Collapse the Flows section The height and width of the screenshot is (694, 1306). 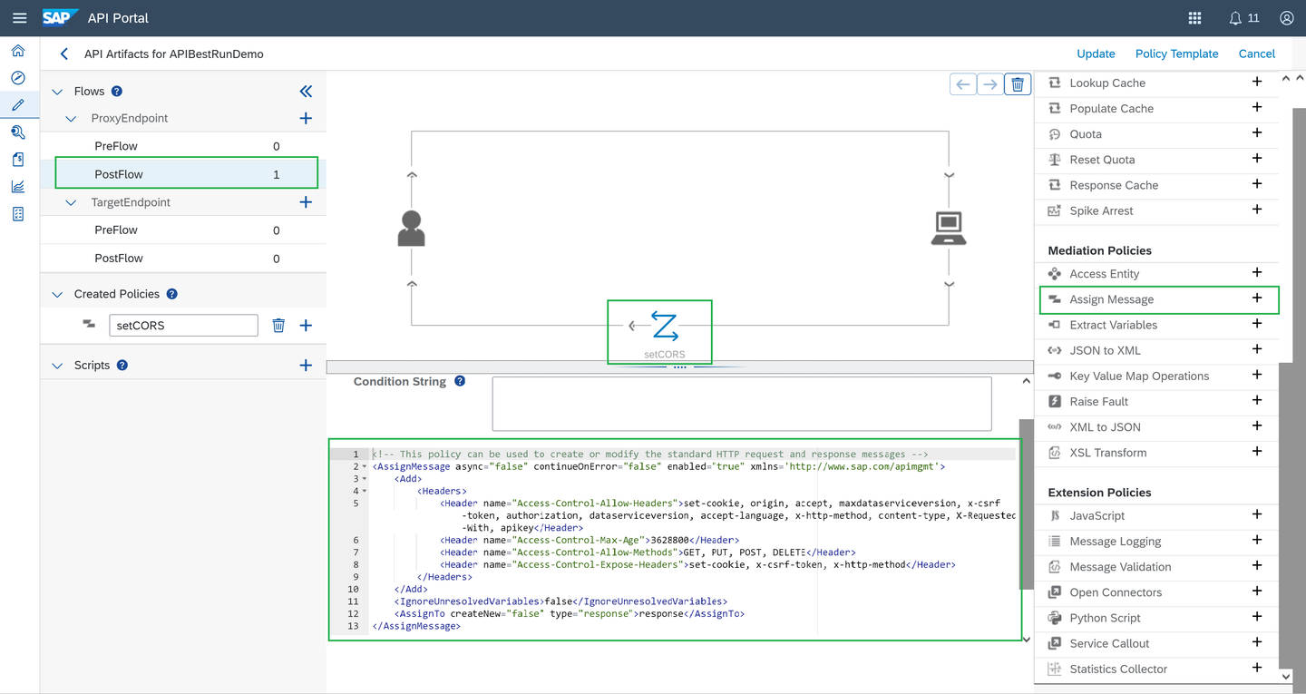[57, 92]
